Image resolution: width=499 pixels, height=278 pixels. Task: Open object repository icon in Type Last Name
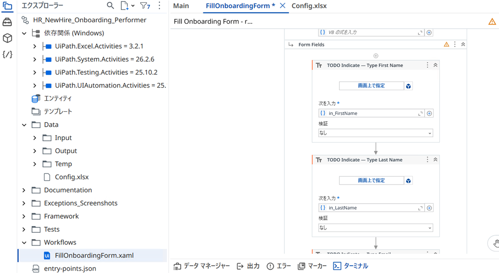tap(408, 181)
